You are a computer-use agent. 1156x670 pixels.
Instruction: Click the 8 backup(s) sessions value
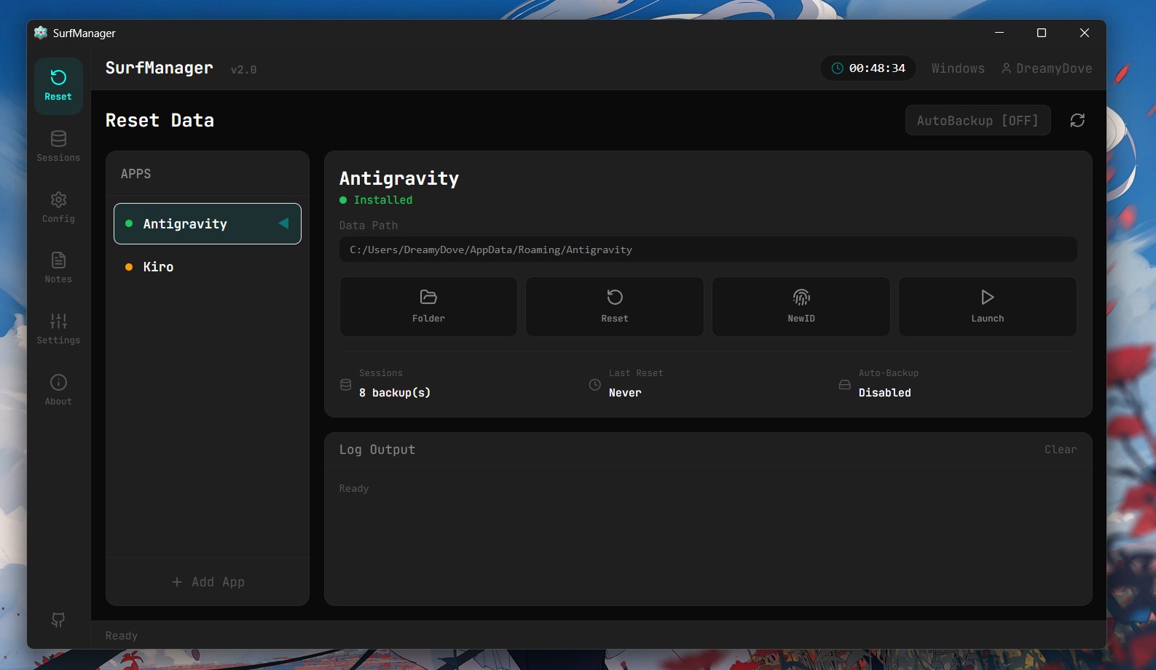pyautogui.click(x=395, y=393)
